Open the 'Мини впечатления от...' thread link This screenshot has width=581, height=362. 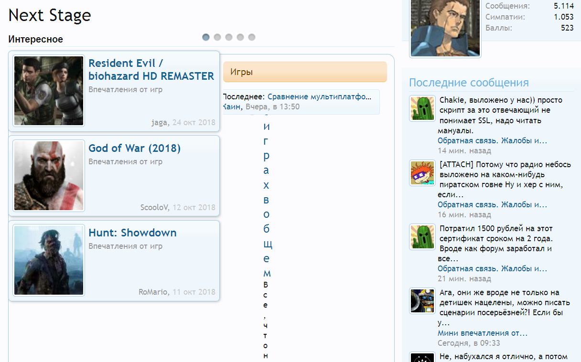click(483, 333)
